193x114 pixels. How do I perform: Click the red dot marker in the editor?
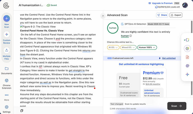(x=95, y=88)
